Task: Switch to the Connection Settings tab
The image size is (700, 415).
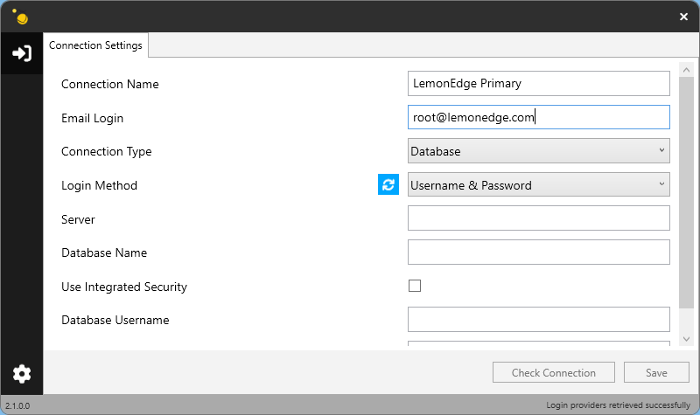Action: click(x=95, y=45)
